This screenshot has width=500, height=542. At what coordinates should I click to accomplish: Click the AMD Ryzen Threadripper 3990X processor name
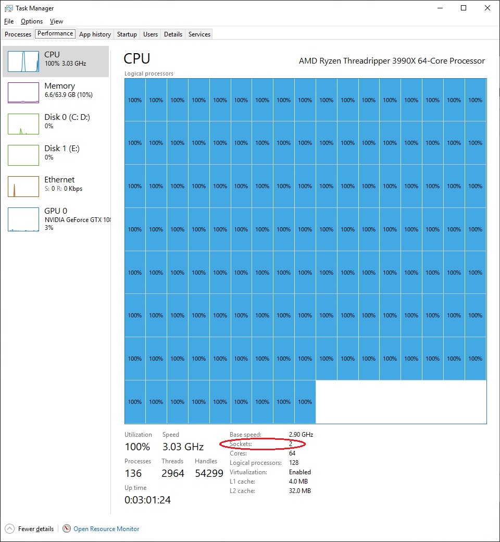click(x=392, y=61)
